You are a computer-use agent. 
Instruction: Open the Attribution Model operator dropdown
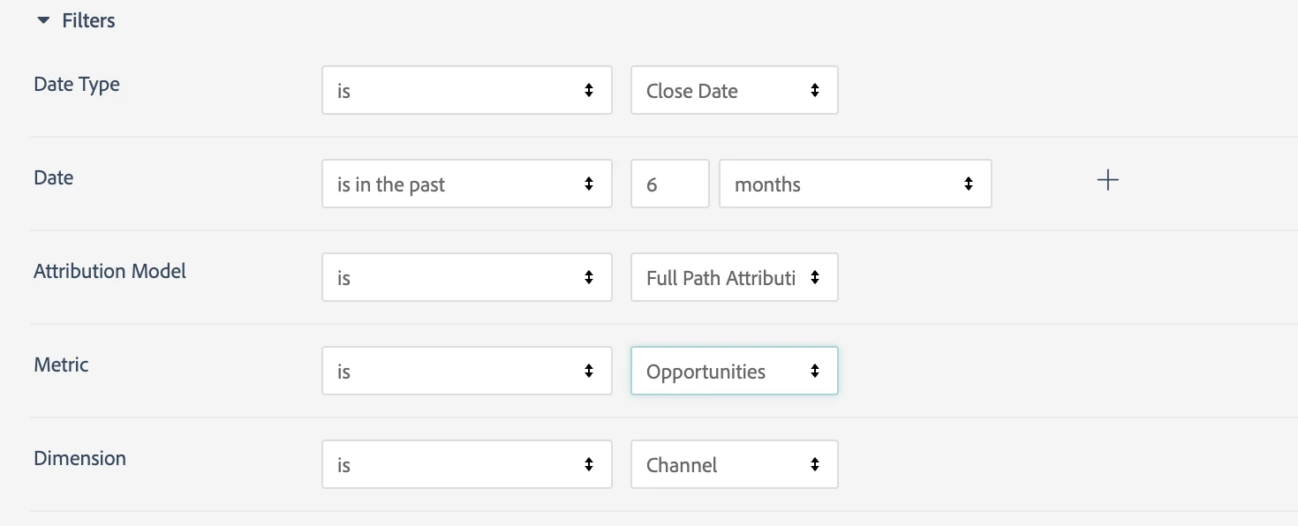coord(466,277)
